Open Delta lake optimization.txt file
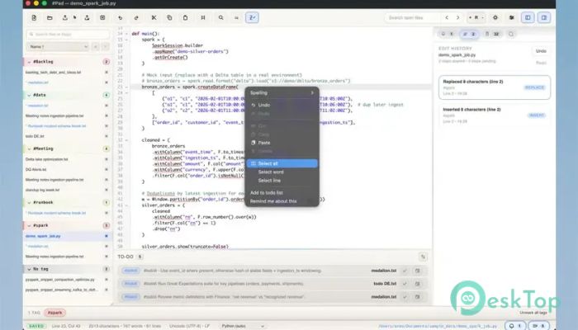578x330 pixels. pyautogui.click(x=47, y=159)
